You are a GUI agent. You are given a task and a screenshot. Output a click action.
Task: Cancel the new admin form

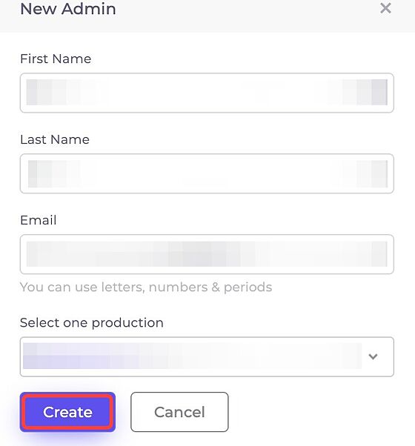coord(179,412)
